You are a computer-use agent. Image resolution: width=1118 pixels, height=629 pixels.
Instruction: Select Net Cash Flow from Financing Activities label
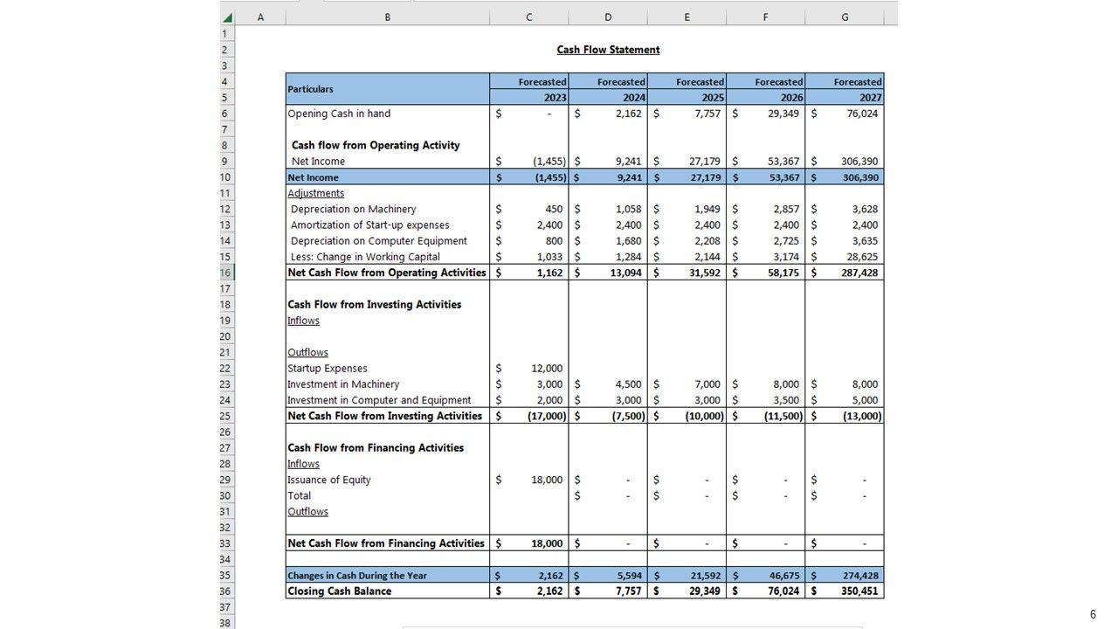tap(386, 543)
